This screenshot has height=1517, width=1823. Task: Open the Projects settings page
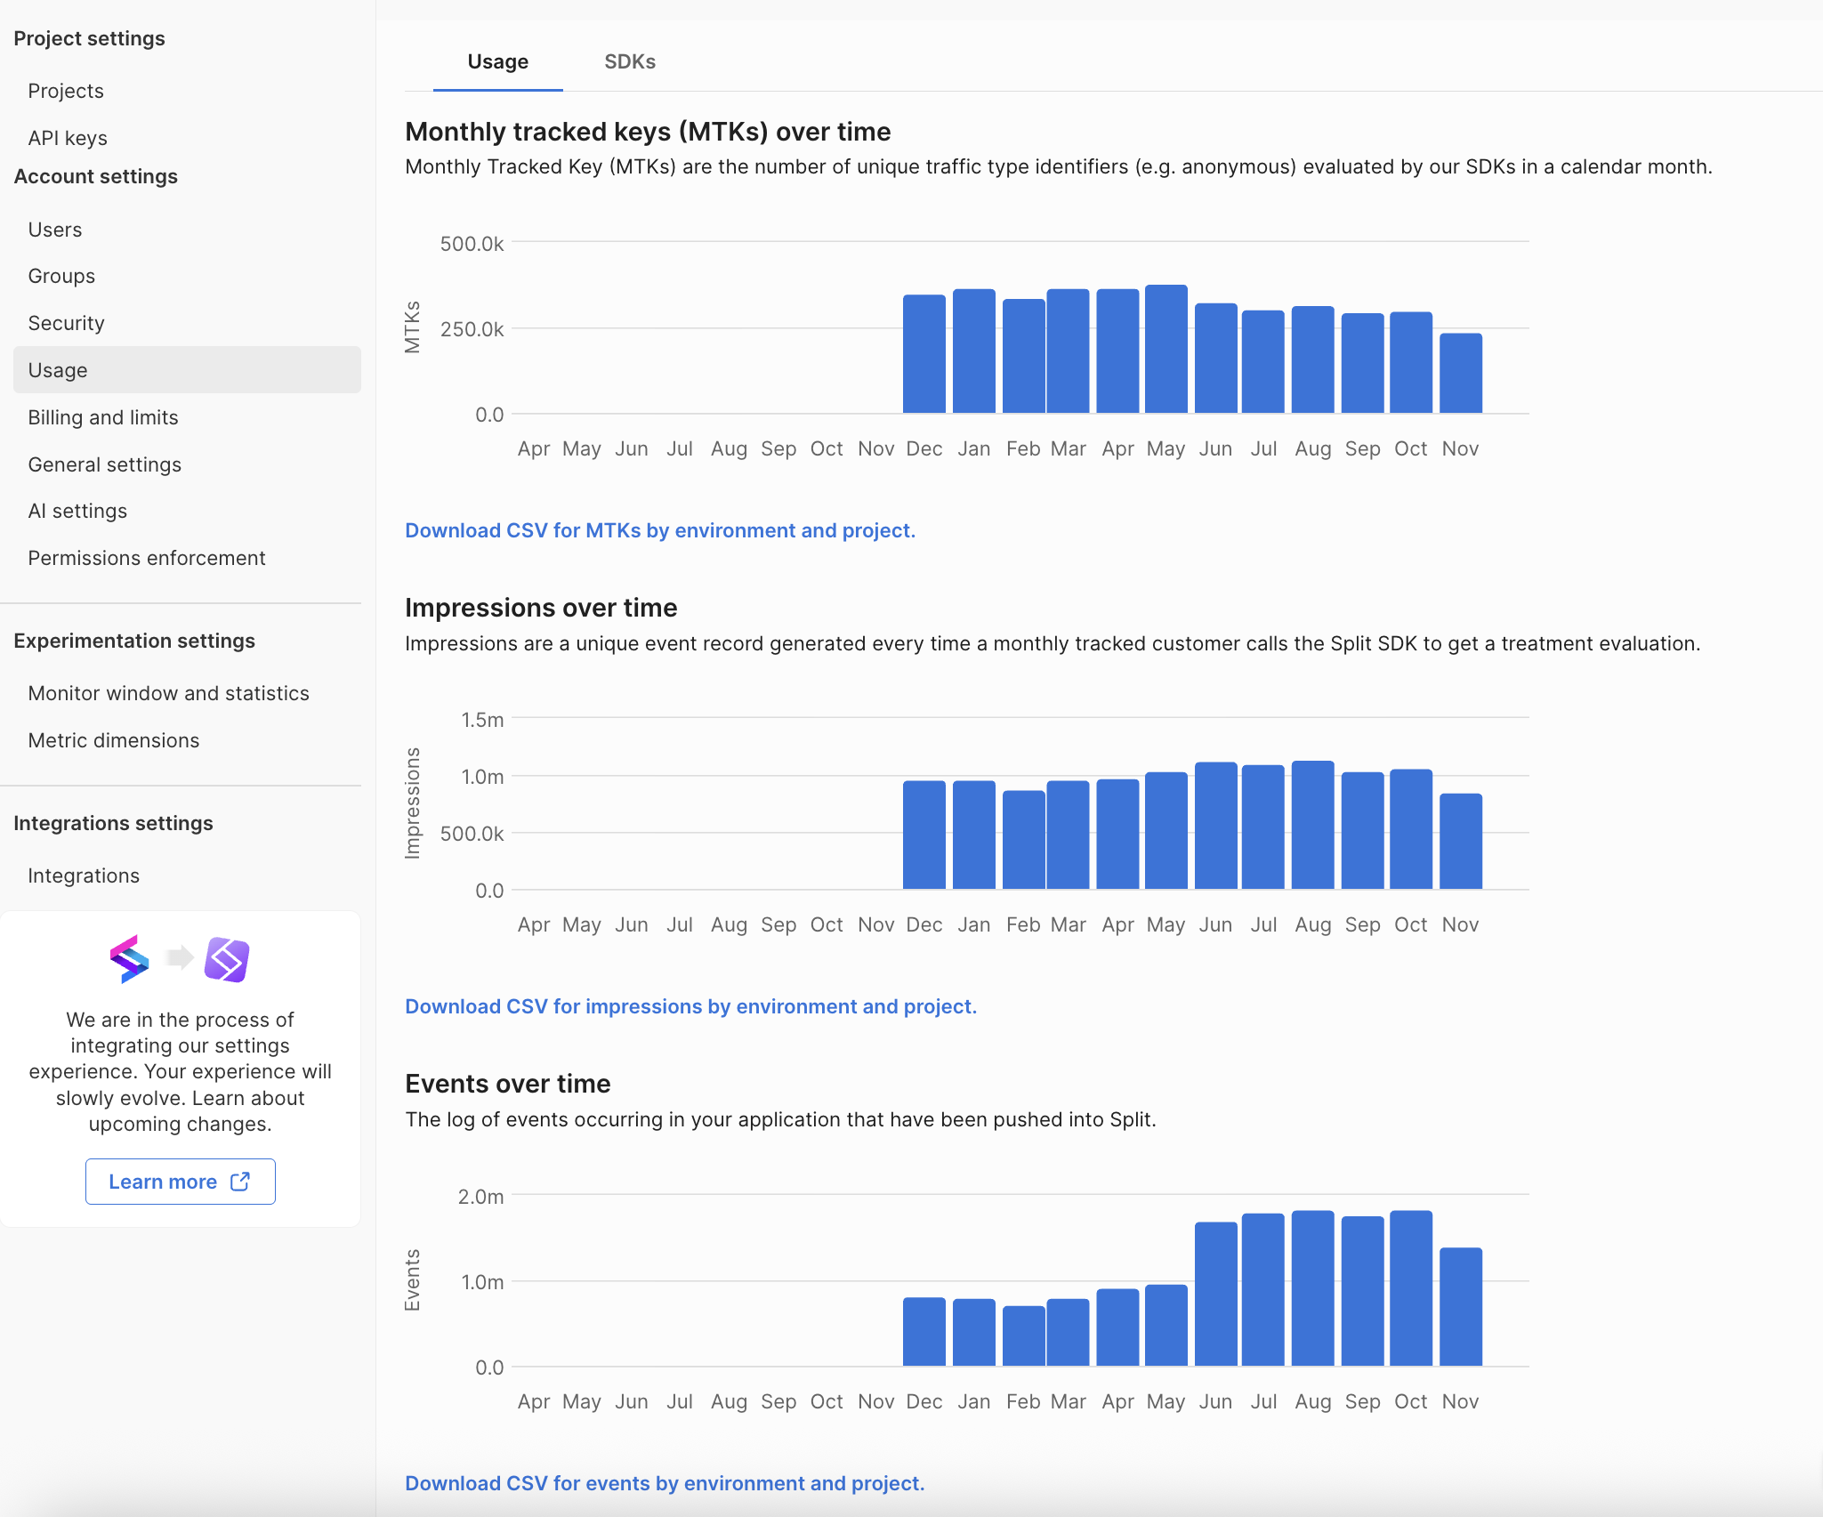click(66, 91)
